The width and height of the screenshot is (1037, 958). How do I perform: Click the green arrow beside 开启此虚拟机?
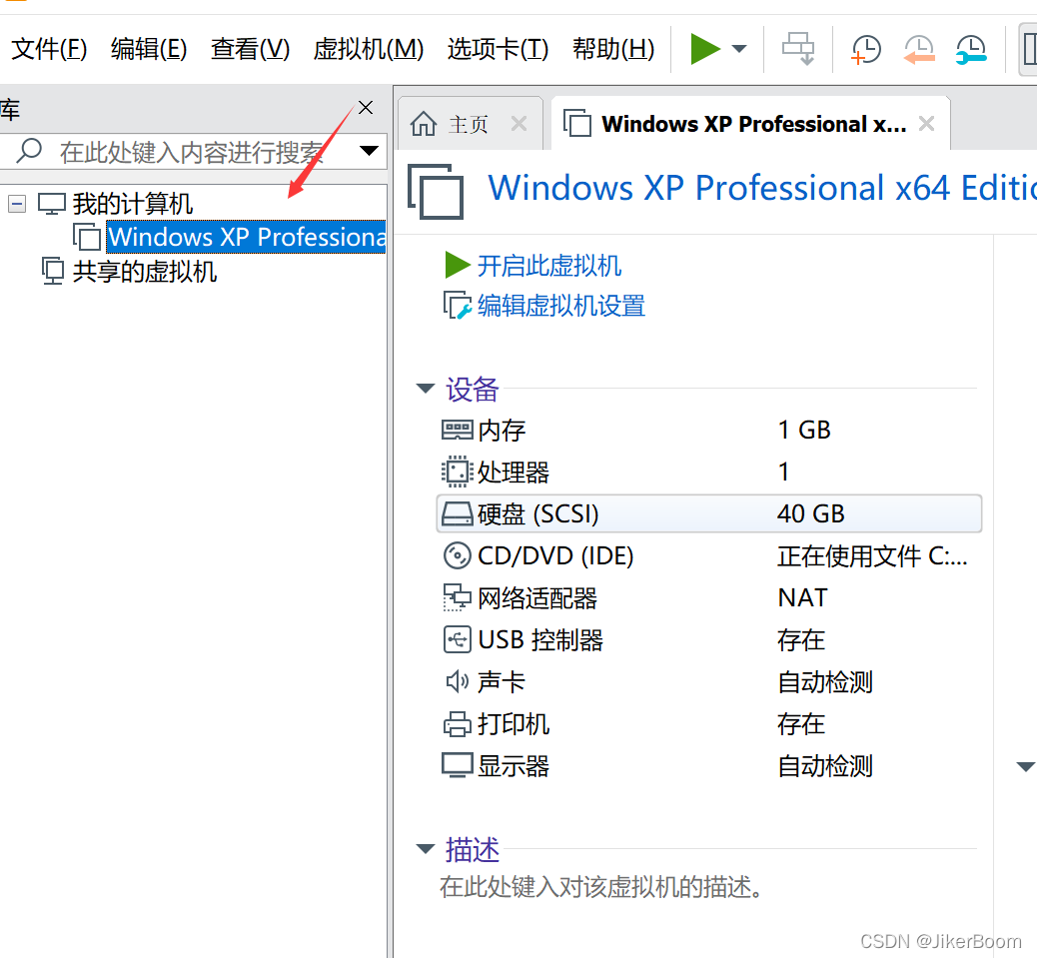[x=457, y=265]
